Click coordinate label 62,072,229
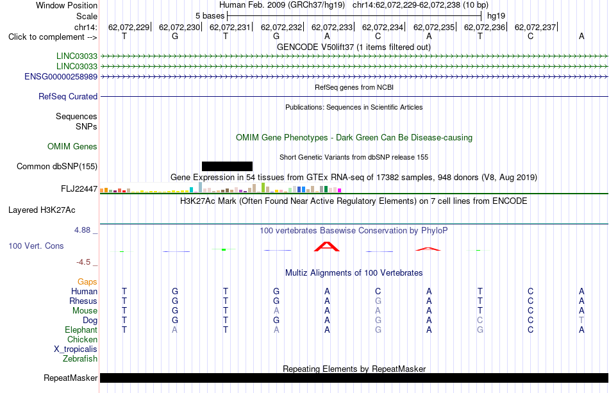The width and height of the screenshot is (609, 393). click(129, 27)
